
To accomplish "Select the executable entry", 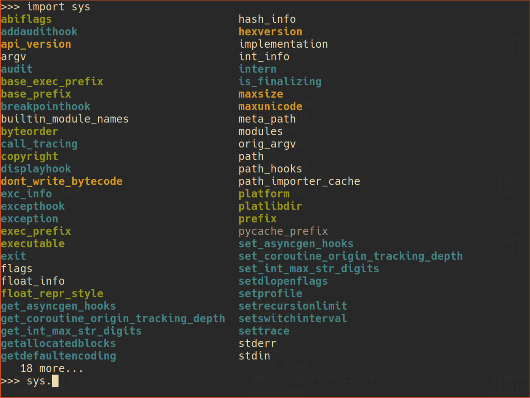I will [32, 244].
